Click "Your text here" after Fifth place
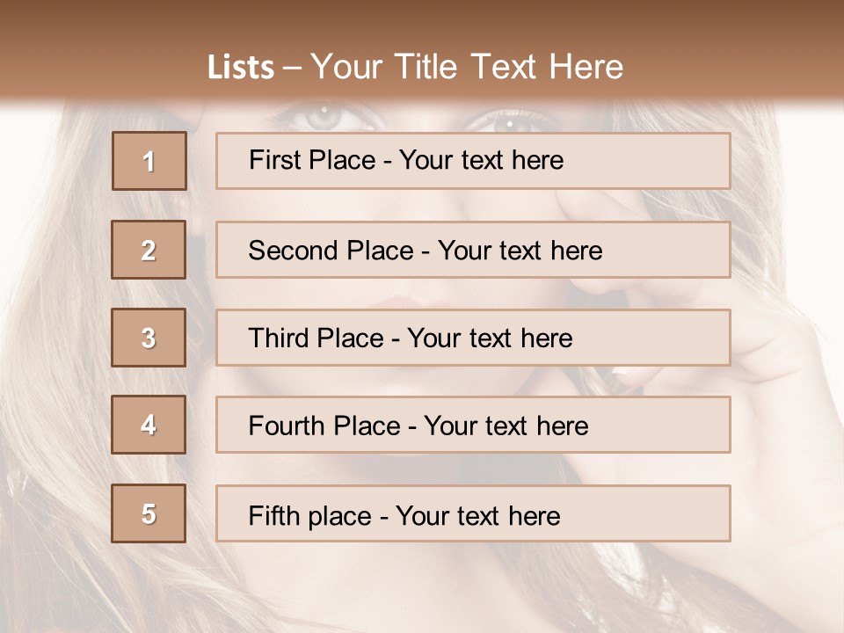Image resolution: width=844 pixels, height=633 pixels. pyautogui.click(x=477, y=515)
